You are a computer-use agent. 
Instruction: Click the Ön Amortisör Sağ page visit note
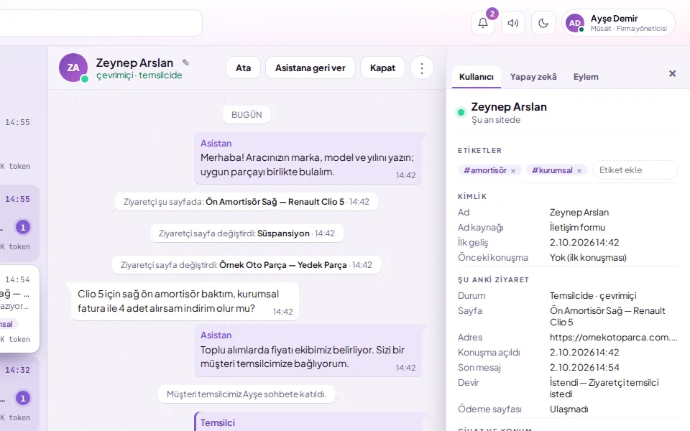246,202
